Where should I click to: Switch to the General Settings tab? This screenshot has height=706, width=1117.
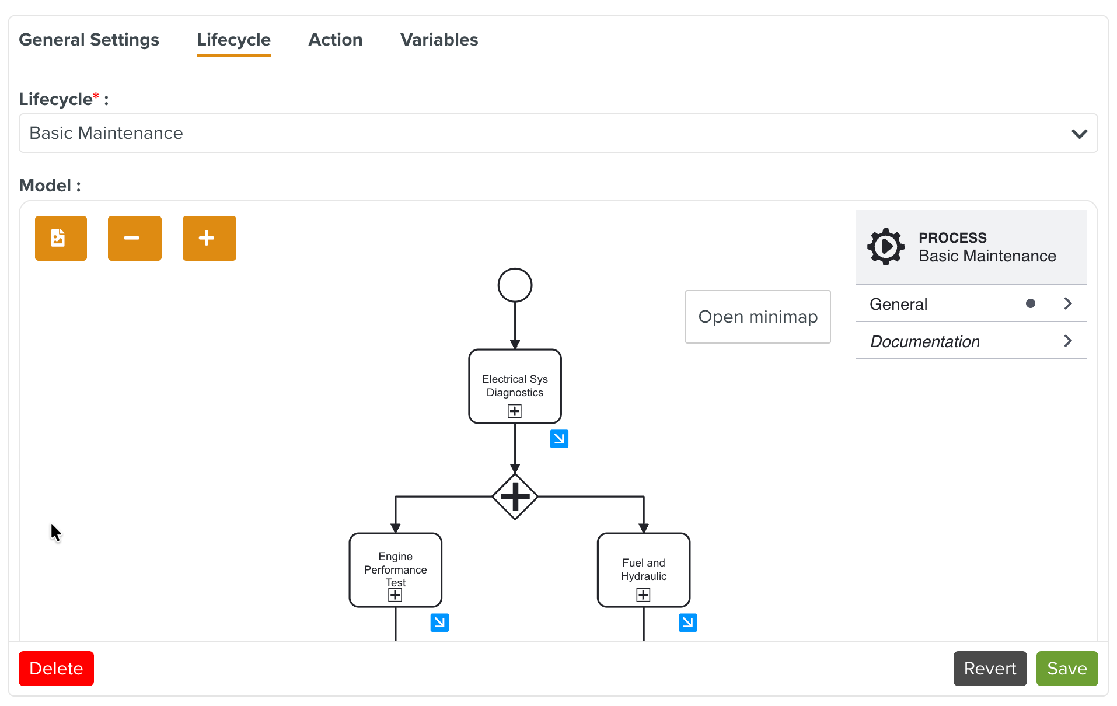click(89, 40)
